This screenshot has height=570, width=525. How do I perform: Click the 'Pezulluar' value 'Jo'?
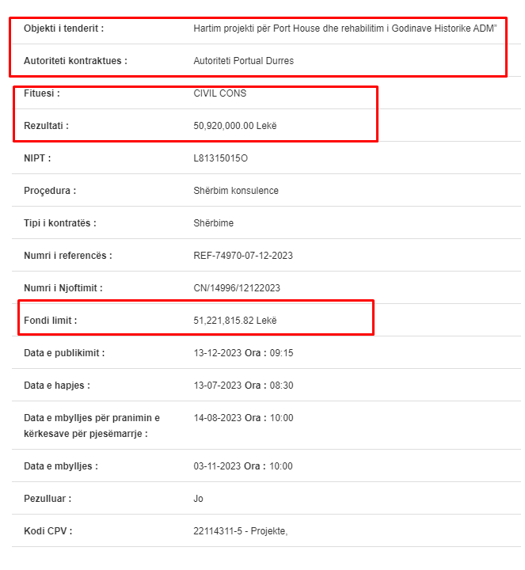199,499
